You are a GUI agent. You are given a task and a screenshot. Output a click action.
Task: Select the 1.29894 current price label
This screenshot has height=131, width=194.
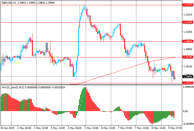[x=188, y=77]
